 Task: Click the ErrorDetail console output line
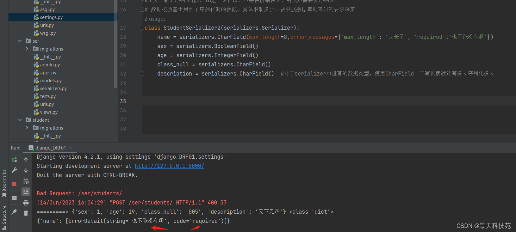tap(134, 221)
